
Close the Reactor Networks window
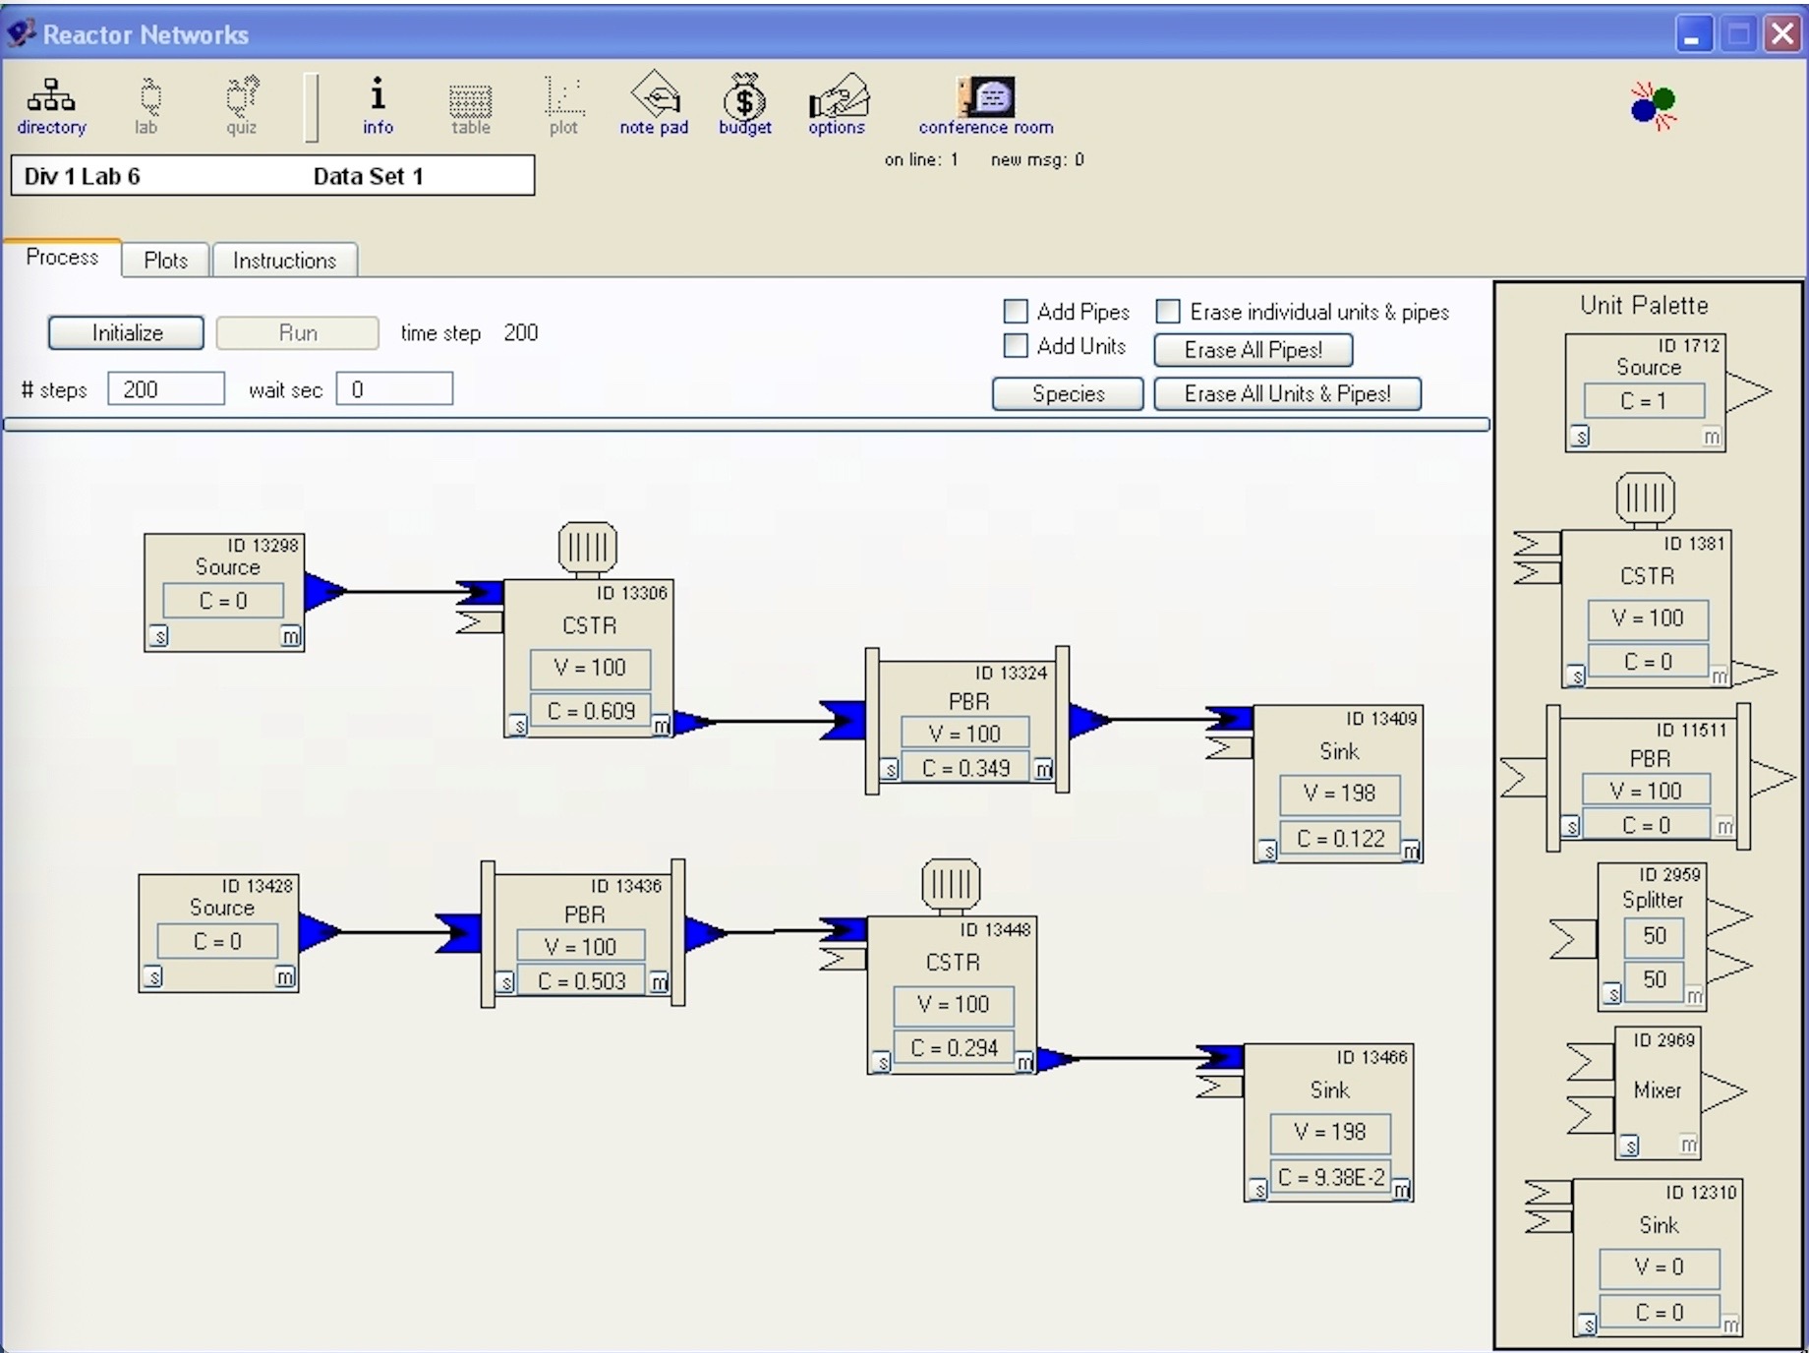tap(1782, 34)
